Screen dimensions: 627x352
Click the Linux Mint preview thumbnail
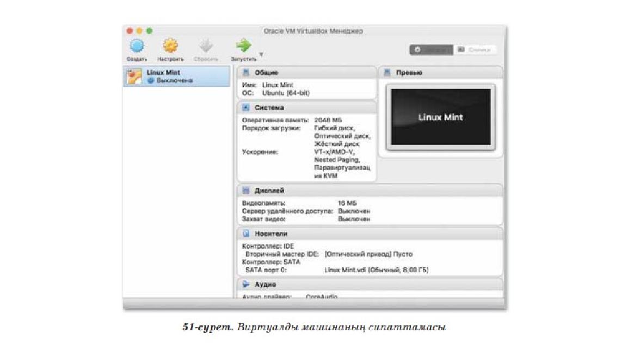click(441, 117)
